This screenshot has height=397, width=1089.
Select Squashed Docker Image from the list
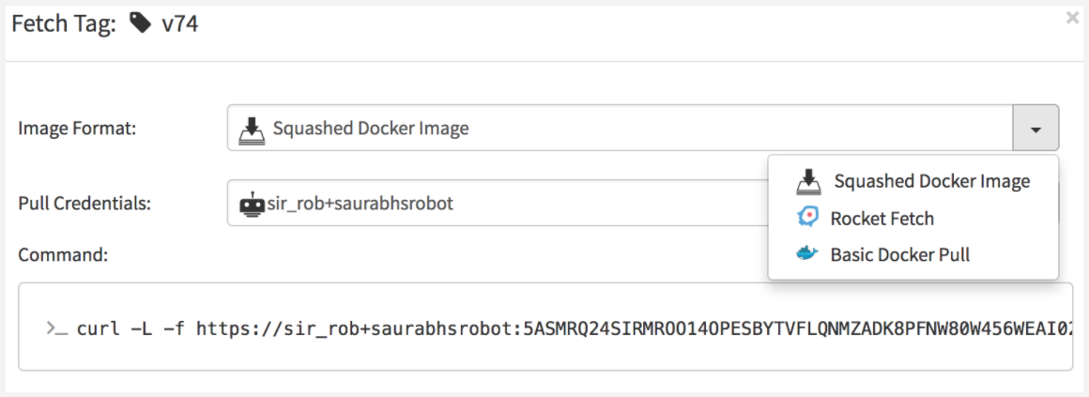[x=931, y=181]
